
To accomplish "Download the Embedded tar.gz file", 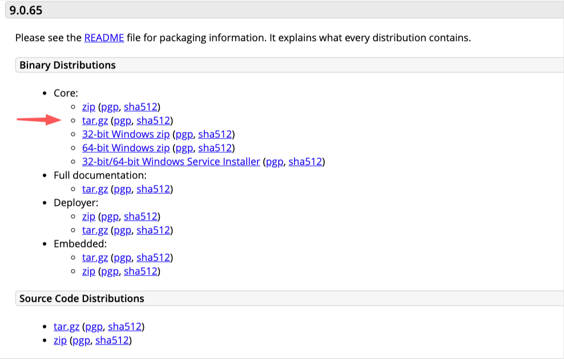I will point(95,258).
